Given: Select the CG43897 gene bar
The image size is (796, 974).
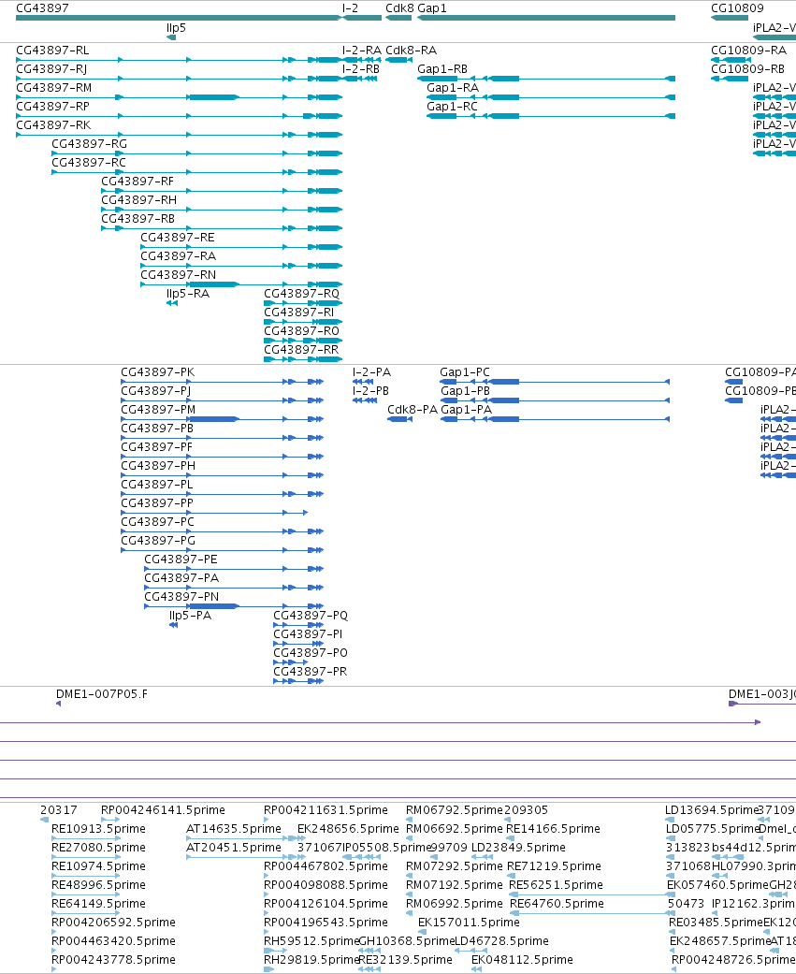Looking at the screenshot, I should (179, 18).
